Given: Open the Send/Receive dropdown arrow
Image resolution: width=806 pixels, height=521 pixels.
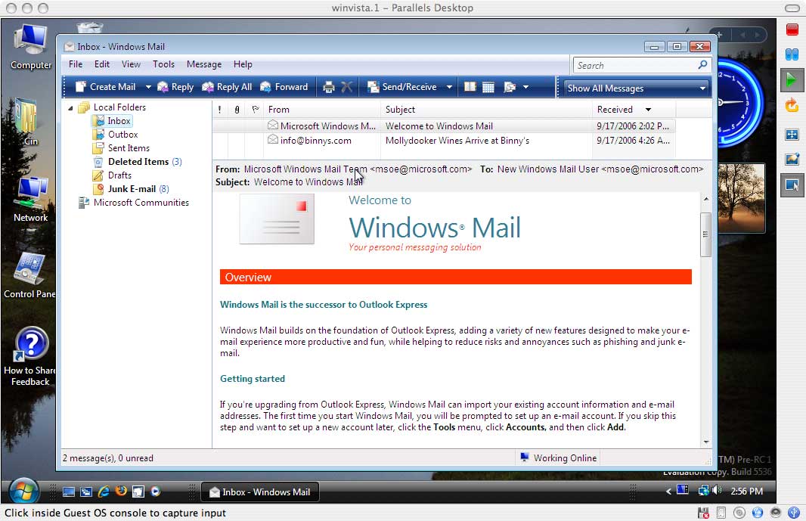Looking at the screenshot, I should tap(449, 87).
